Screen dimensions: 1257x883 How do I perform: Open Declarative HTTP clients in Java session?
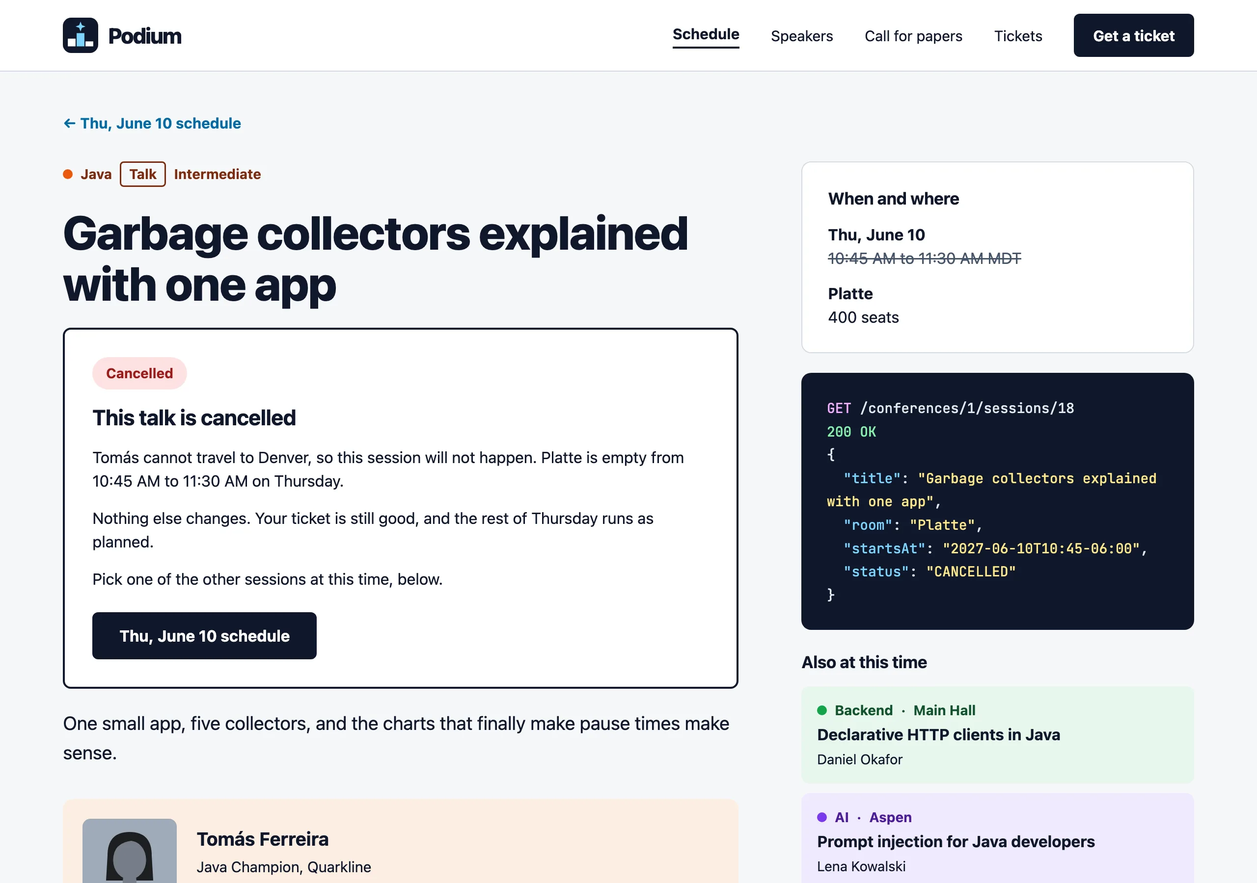[997, 735]
